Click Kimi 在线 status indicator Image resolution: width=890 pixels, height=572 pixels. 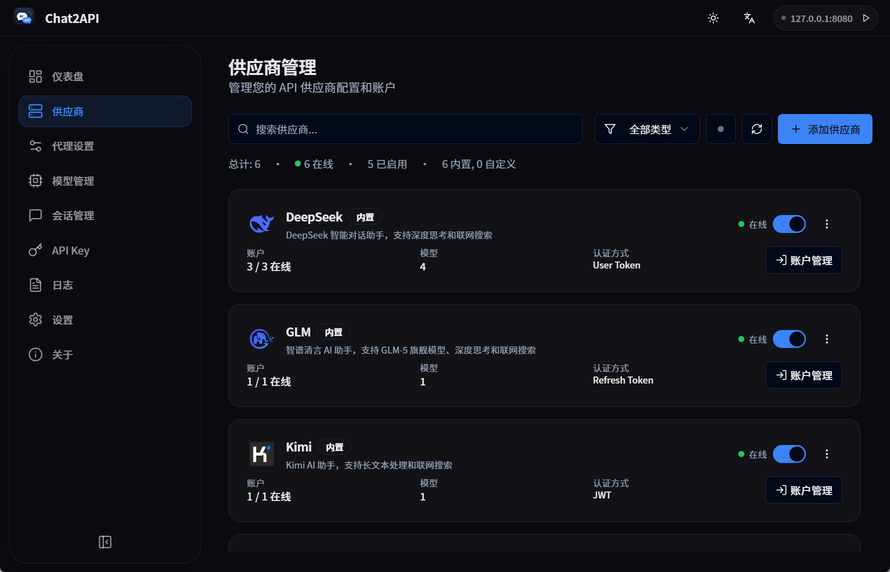(x=753, y=454)
